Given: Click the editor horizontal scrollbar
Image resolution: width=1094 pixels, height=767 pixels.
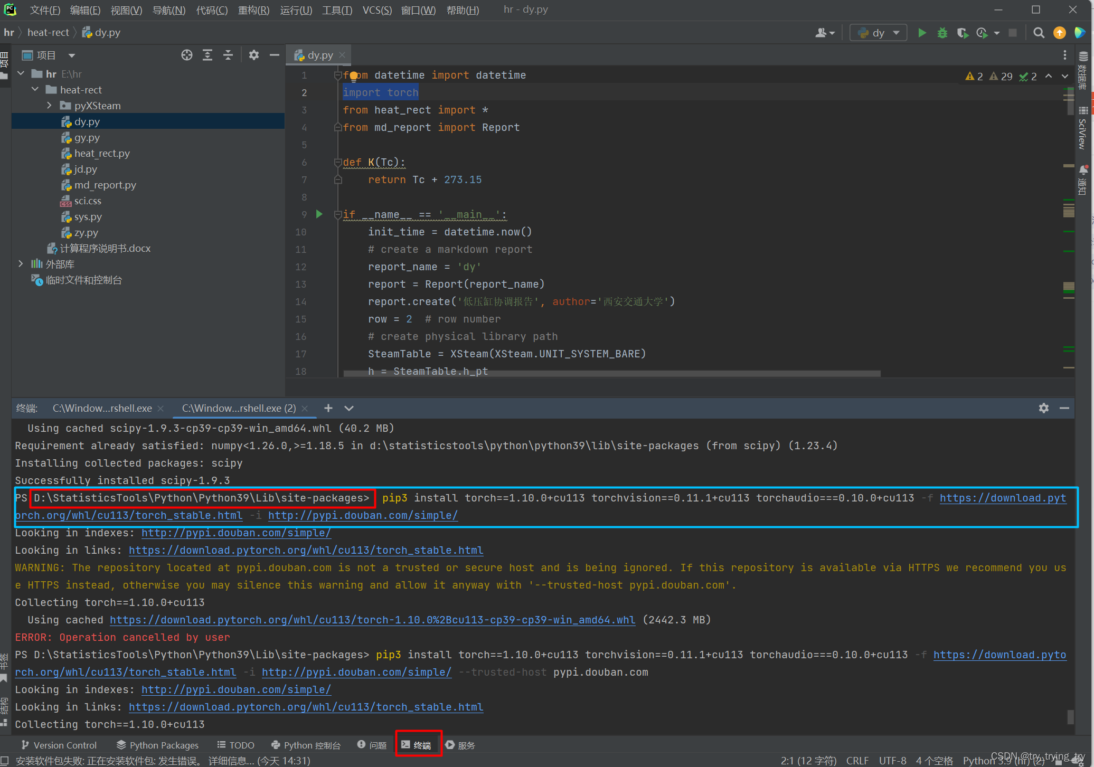Looking at the screenshot, I should pyautogui.click(x=612, y=373).
